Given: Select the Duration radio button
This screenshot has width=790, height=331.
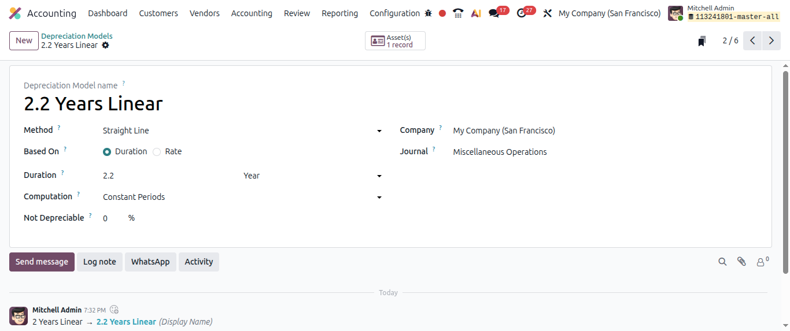Looking at the screenshot, I should tap(107, 152).
